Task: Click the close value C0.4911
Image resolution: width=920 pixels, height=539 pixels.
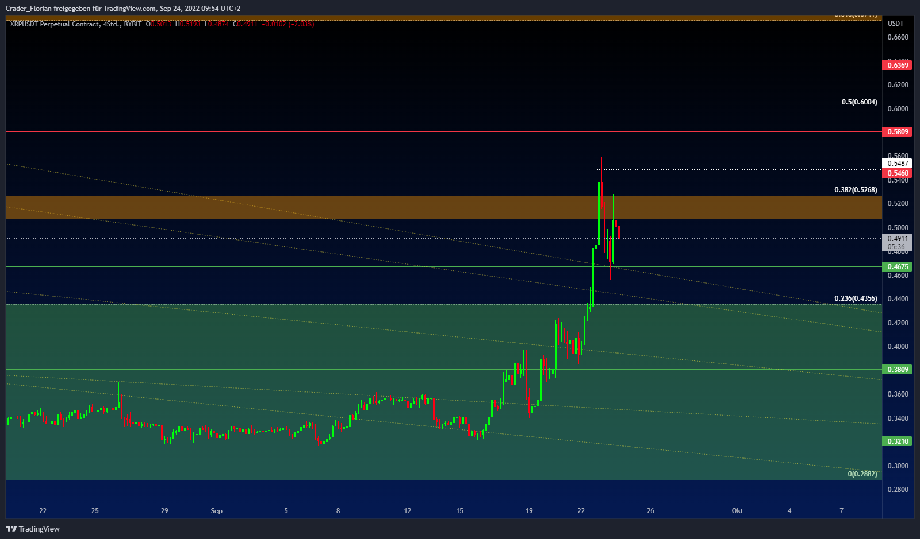Action: pos(246,24)
